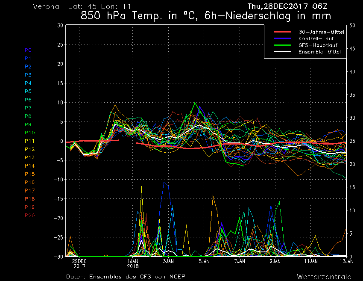Click ensemble member label 'P10'
This screenshot has width=363, height=281.
point(30,133)
